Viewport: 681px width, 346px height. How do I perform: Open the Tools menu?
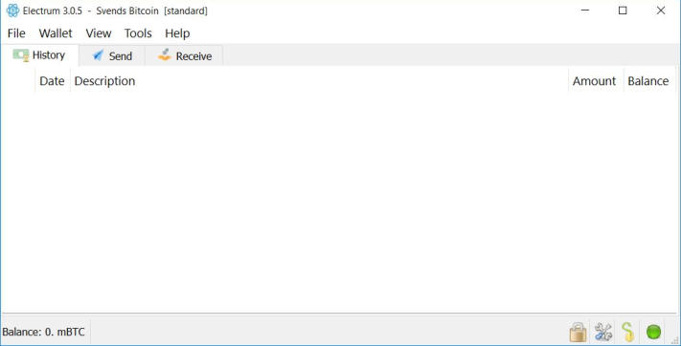tap(138, 33)
